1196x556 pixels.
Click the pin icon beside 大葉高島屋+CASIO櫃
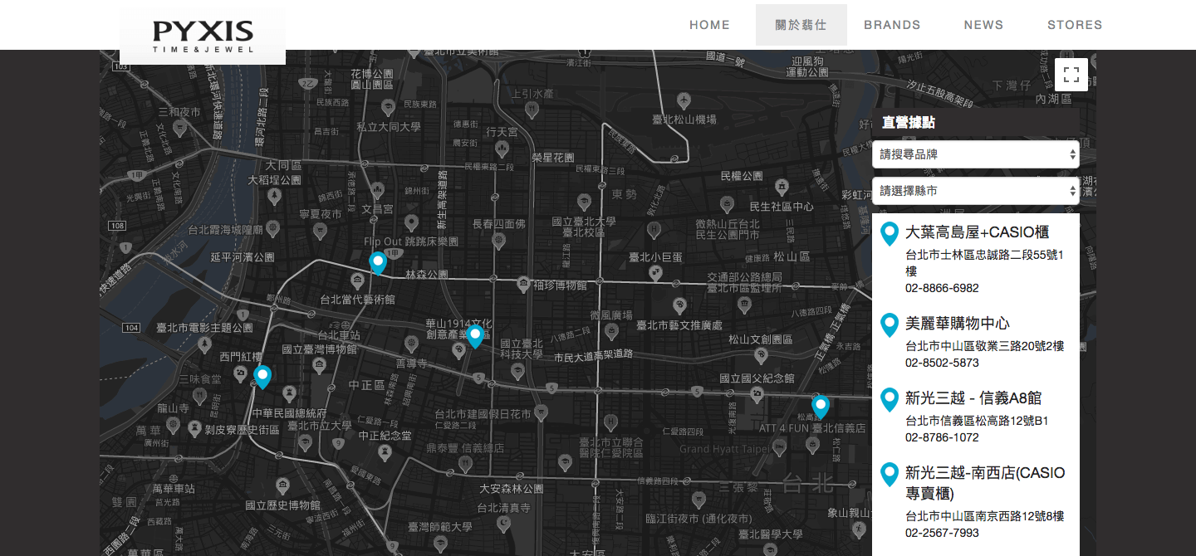890,233
